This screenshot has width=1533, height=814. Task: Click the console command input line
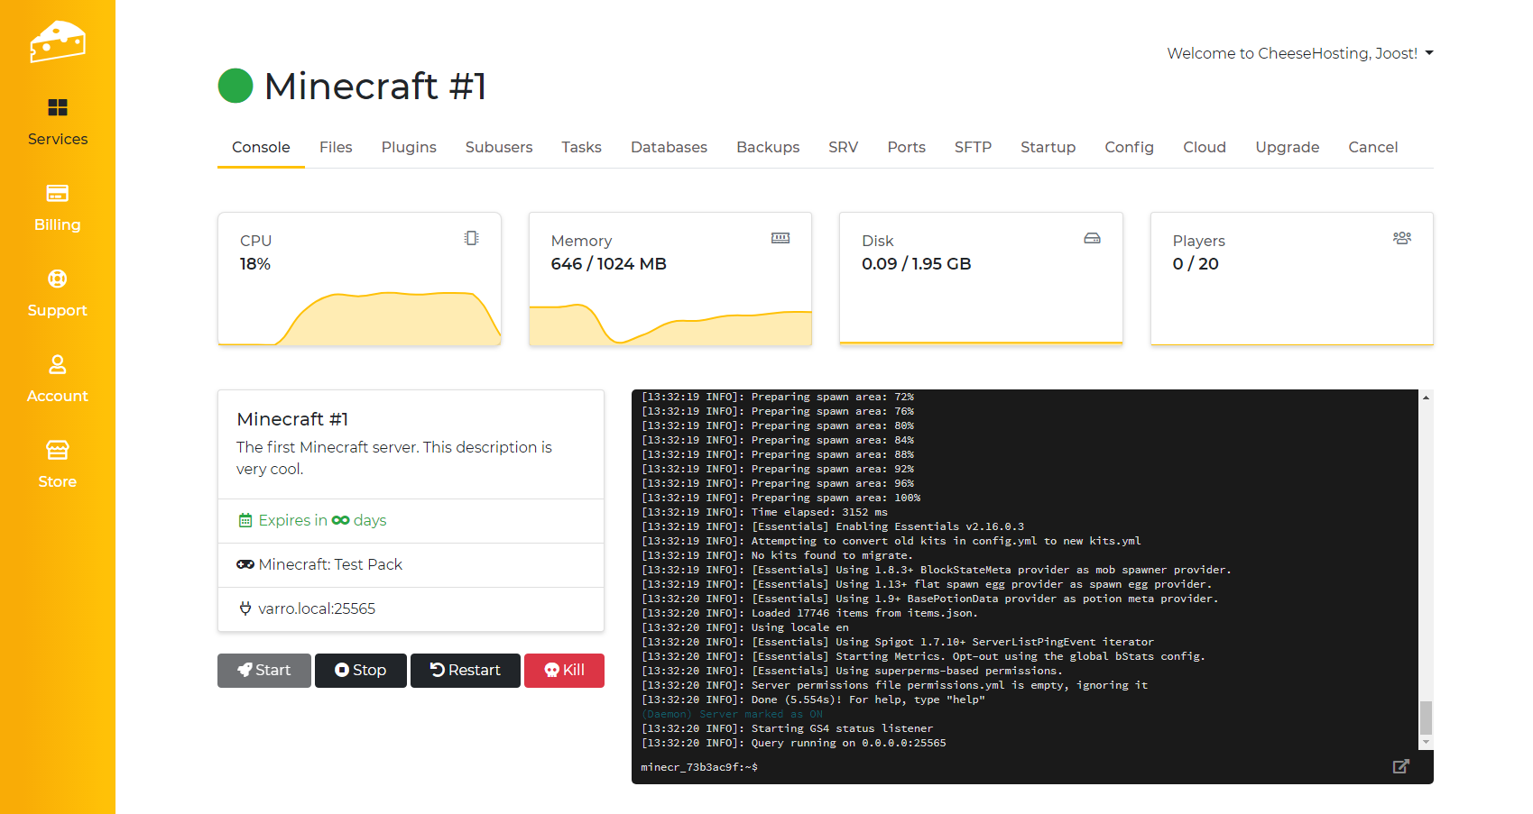pos(1011,767)
